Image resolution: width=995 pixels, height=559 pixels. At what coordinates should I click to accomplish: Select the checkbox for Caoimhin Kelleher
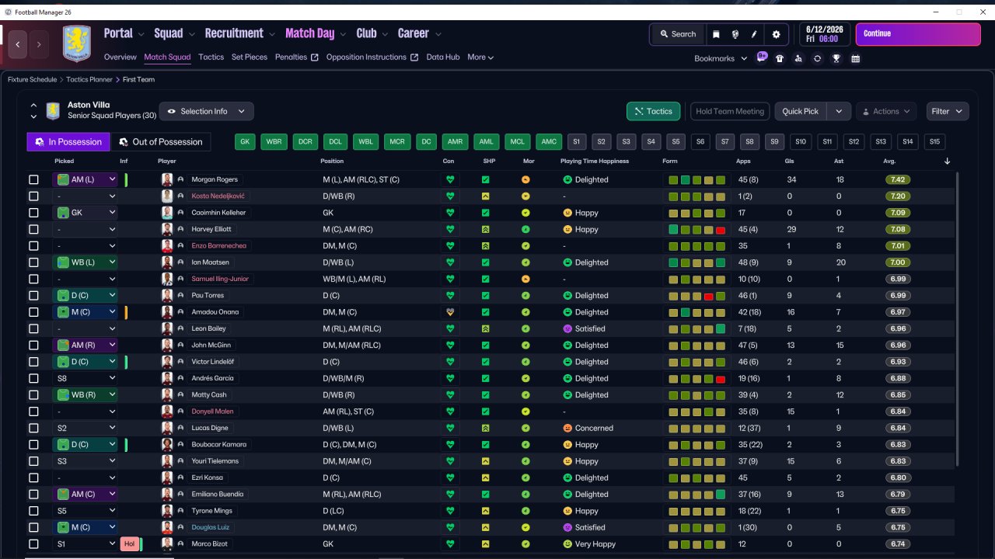click(33, 213)
